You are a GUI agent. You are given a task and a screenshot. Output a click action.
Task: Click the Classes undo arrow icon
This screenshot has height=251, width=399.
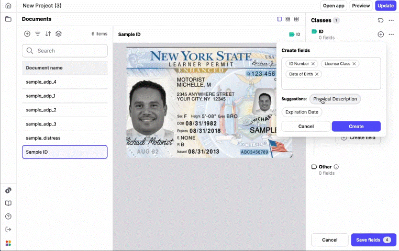pyautogui.click(x=381, y=20)
